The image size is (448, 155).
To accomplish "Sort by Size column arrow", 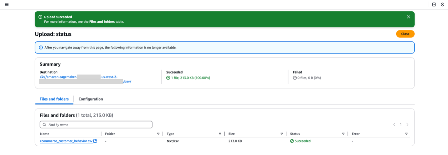I will [x=282, y=134].
